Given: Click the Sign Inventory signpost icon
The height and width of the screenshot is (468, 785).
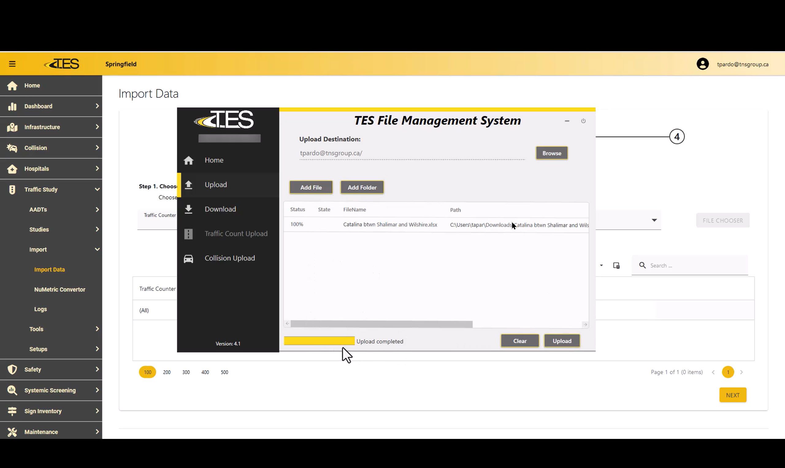Looking at the screenshot, I should 12,411.
